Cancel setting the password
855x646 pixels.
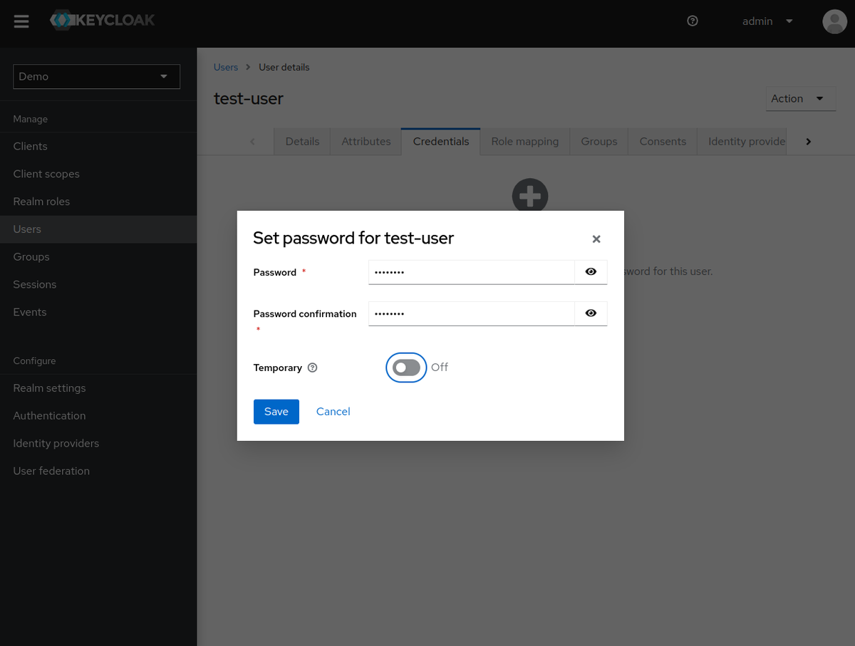[x=333, y=412]
